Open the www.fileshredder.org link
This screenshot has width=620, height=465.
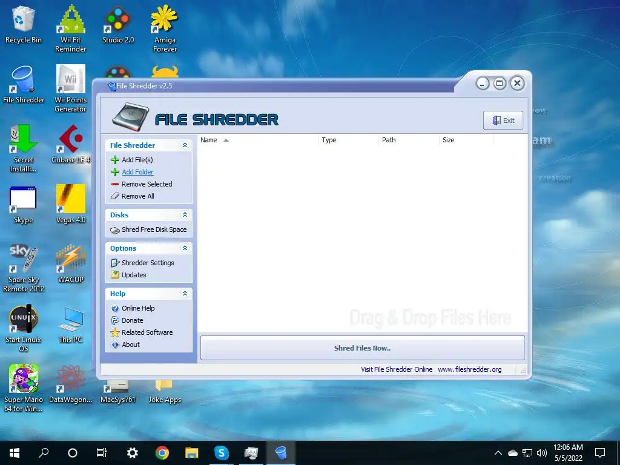click(470, 369)
